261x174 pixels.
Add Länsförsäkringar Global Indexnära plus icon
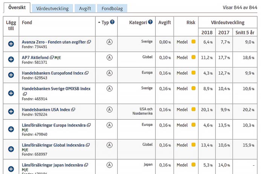tap(11, 149)
